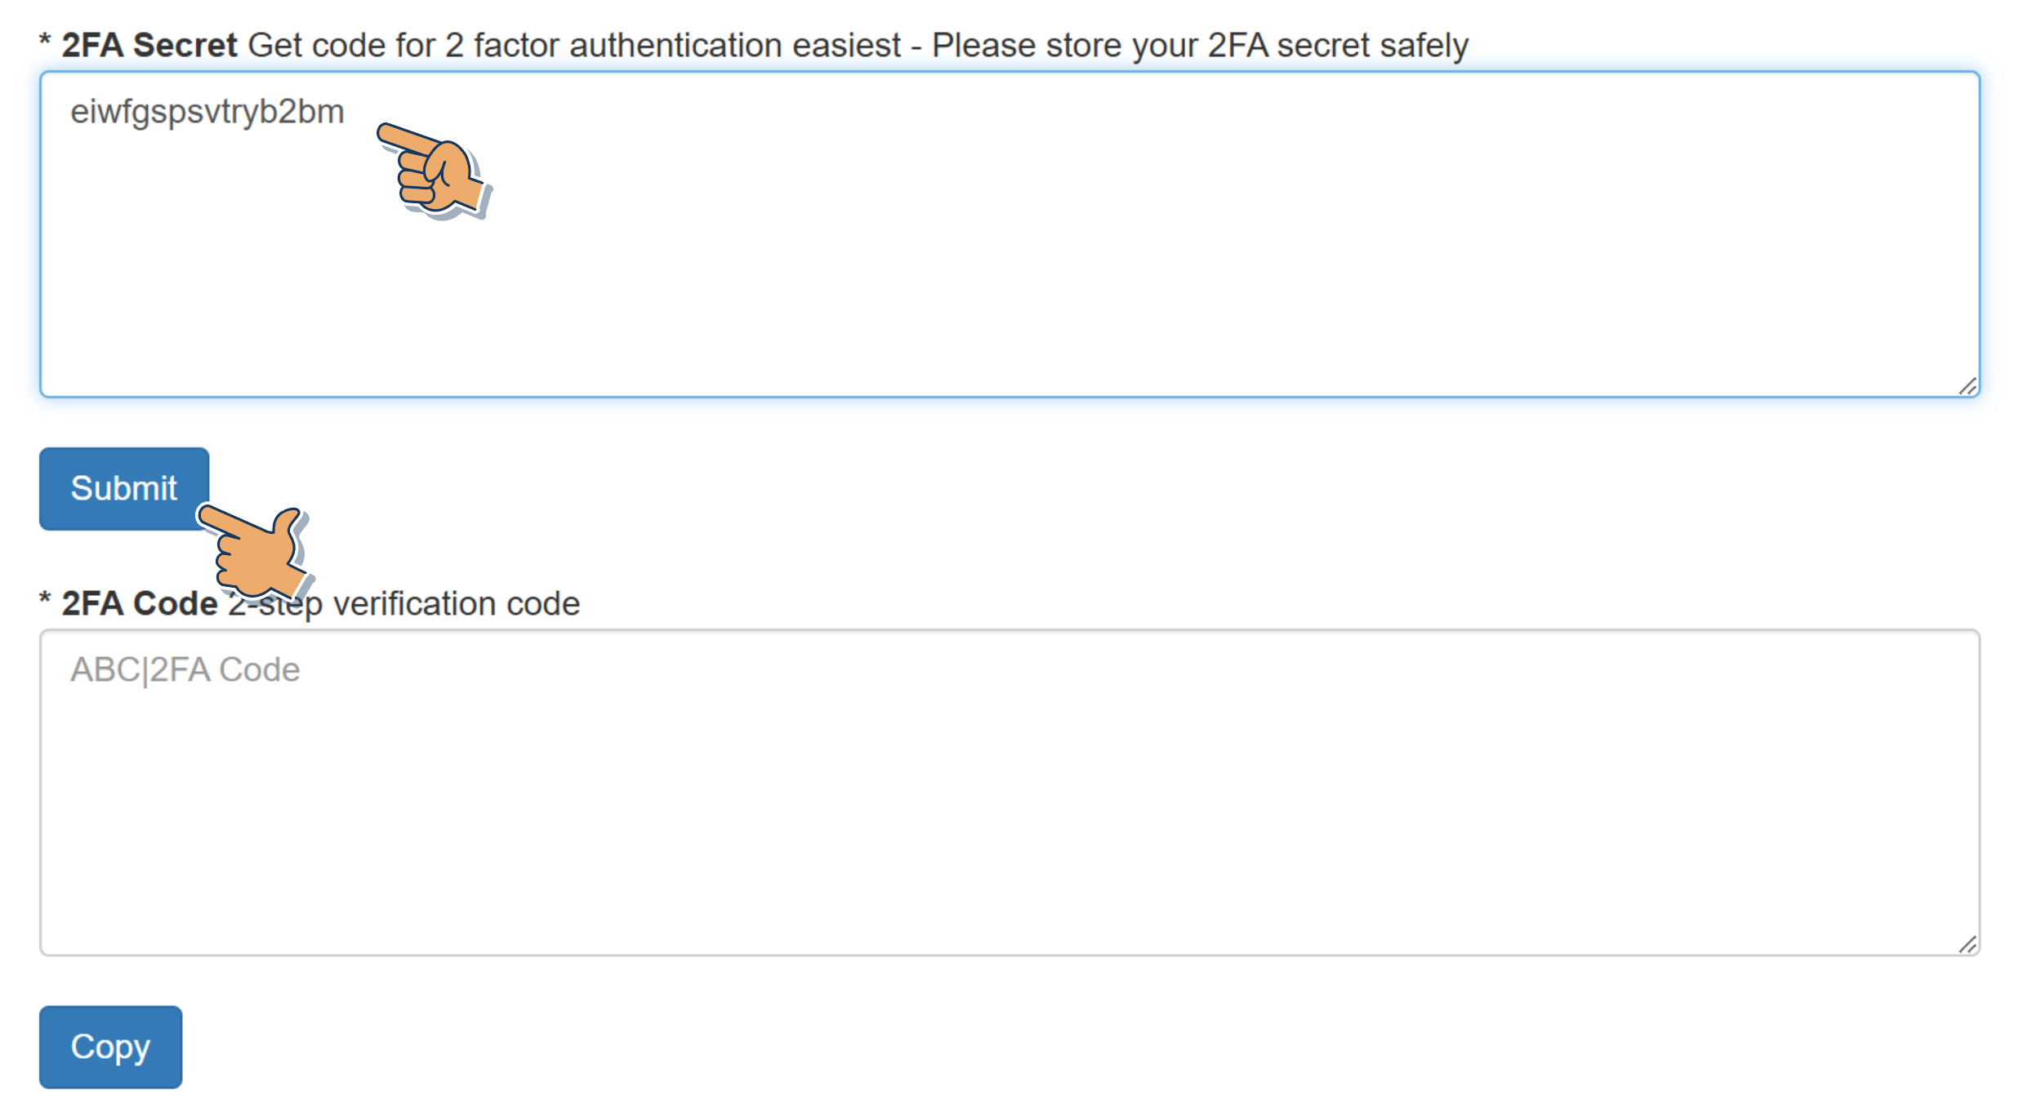Viewport: 2028px width, 1111px height.
Task: Click the asterisk before 2FA Code
Action: point(45,602)
